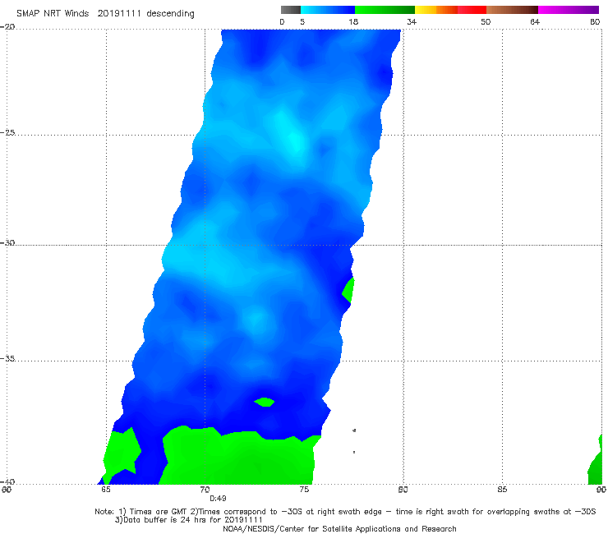Screen dimensions: 608x534
Task: Click the title text 'SMAP NRT Winds'
Action: point(53,13)
